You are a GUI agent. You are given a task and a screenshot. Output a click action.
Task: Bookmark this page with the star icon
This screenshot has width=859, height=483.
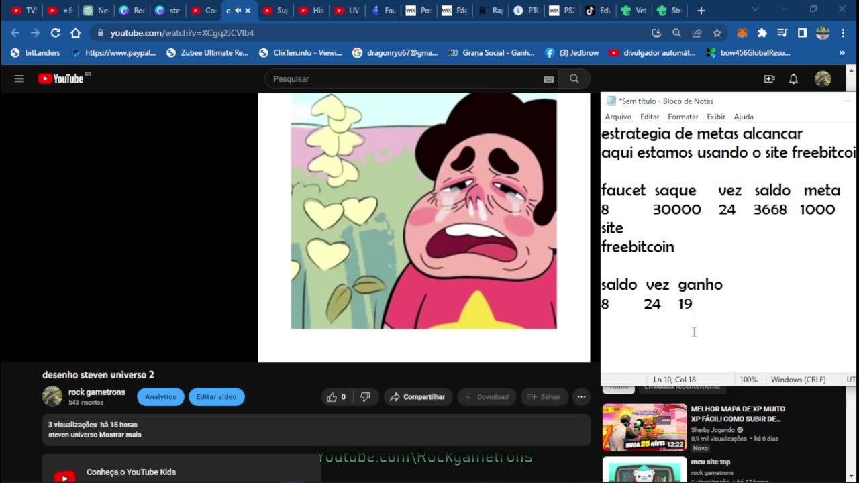click(717, 33)
